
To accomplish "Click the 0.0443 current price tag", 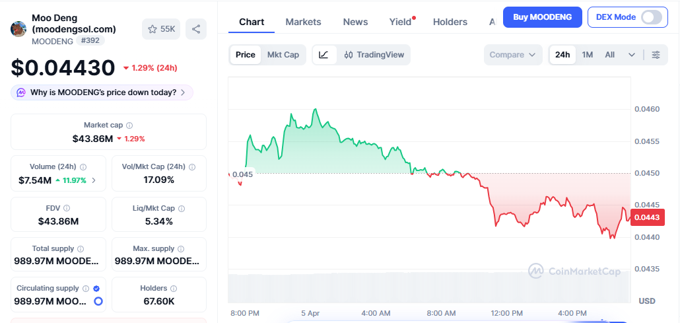I will (x=648, y=217).
